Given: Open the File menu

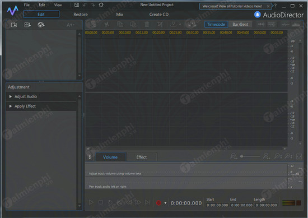Looking at the screenshot, I should [x=27, y=5].
